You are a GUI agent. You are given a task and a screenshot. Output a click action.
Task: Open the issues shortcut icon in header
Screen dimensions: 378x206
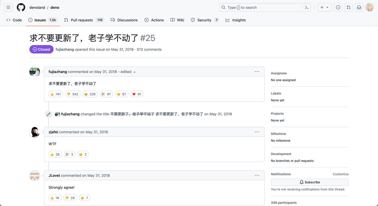click(338, 7)
